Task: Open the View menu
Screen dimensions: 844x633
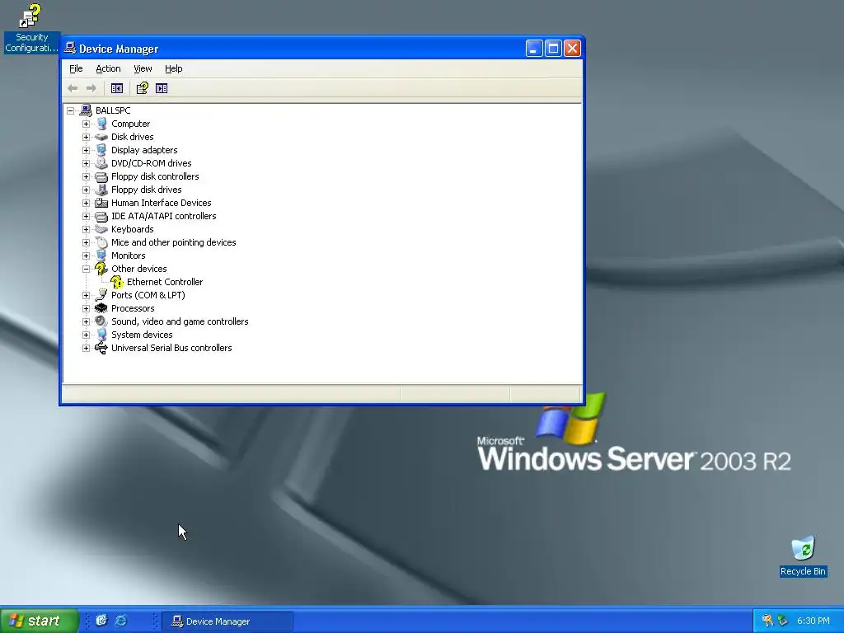Action: coord(143,68)
